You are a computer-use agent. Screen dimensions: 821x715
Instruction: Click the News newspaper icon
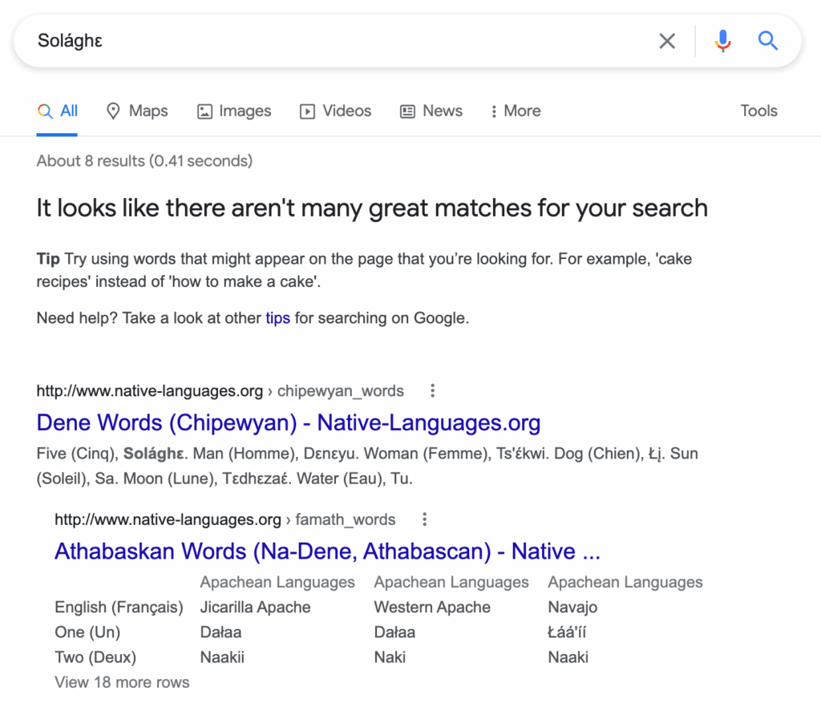(407, 111)
